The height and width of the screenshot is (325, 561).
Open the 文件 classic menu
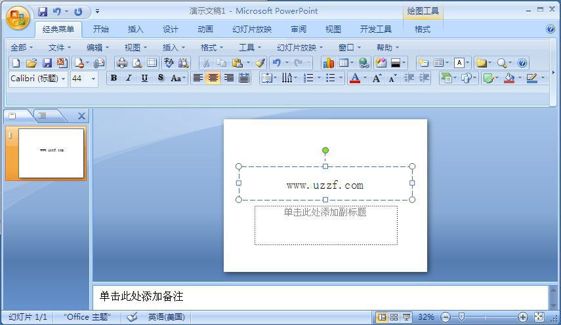click(60, 47)
